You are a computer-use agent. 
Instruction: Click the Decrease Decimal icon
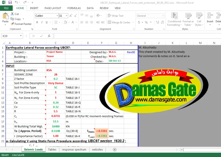tap(162, 22)
